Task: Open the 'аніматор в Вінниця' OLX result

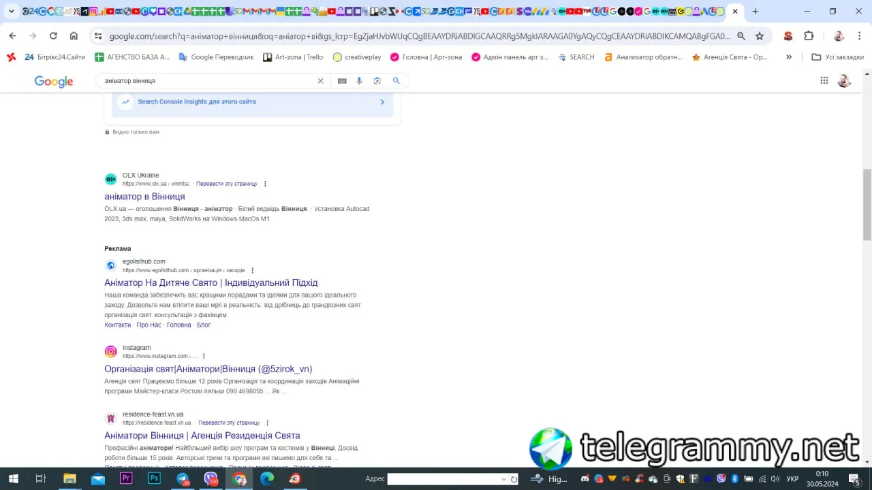Action: tap(144, 197)
